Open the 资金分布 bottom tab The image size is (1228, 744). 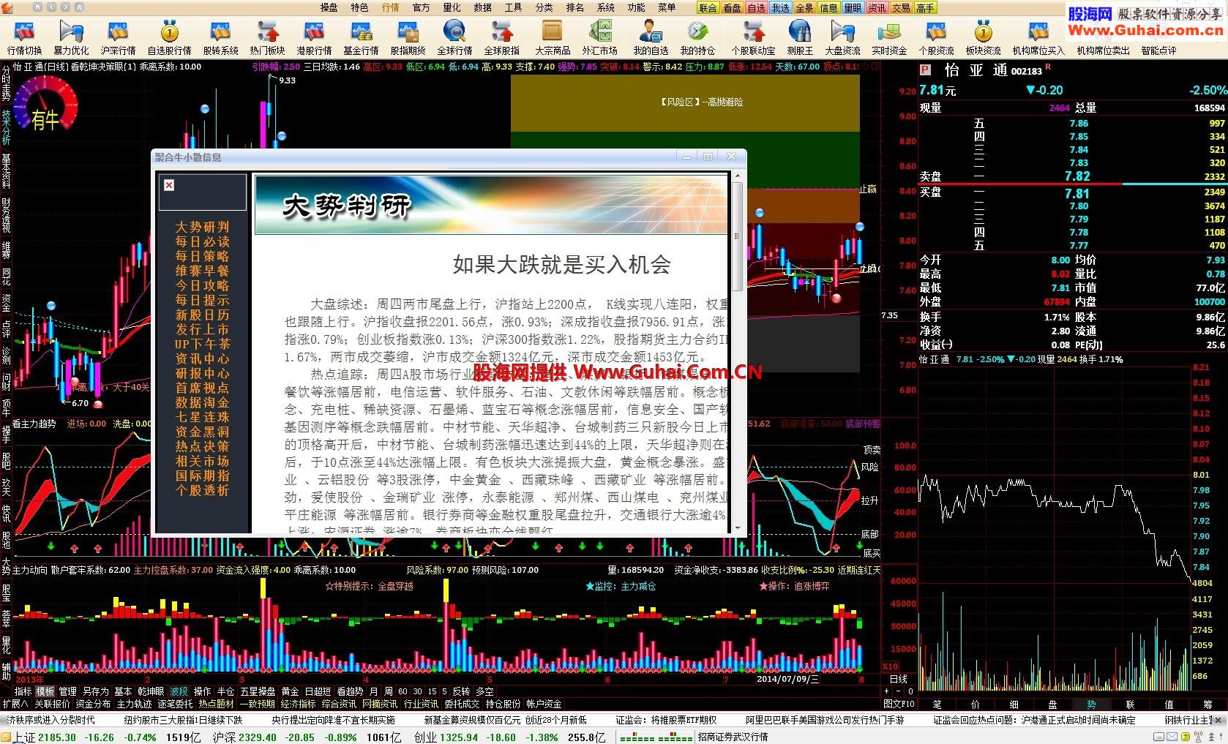click(93, 704)
